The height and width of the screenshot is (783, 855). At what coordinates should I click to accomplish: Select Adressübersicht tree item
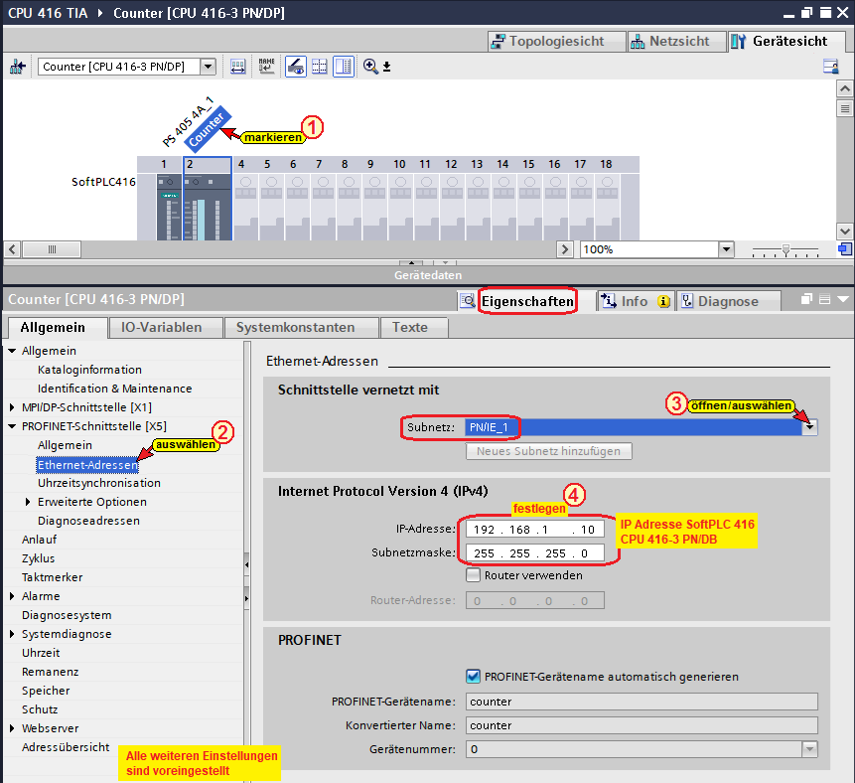[66, 747]
